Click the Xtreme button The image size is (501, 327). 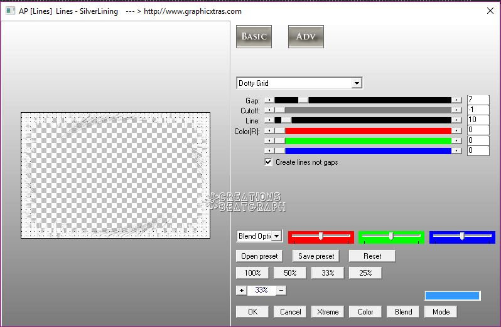(x=328, y=312)
